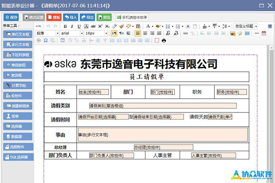Insert a table using the table icon
275x183 pixels.
[x=63, y=41]
